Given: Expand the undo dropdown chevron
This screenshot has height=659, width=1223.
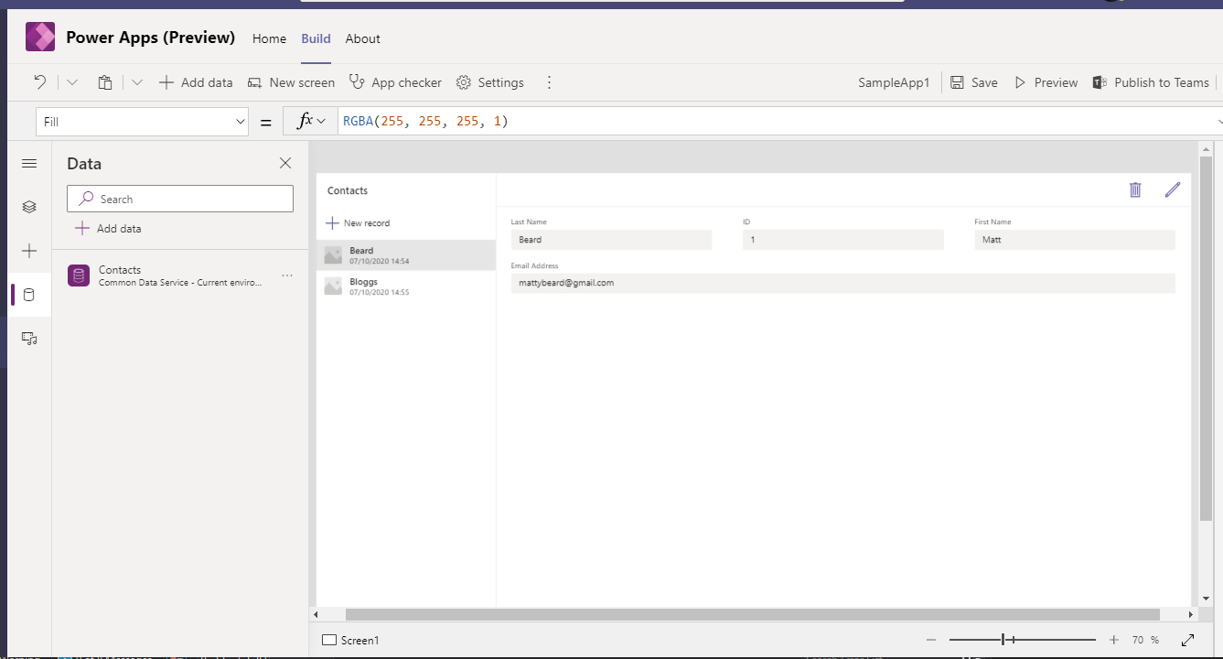Looking at the screenshot, I should 72,82.
